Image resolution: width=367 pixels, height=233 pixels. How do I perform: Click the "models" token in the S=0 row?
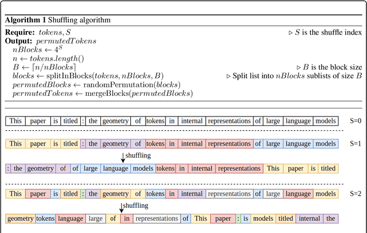[326, 121]
